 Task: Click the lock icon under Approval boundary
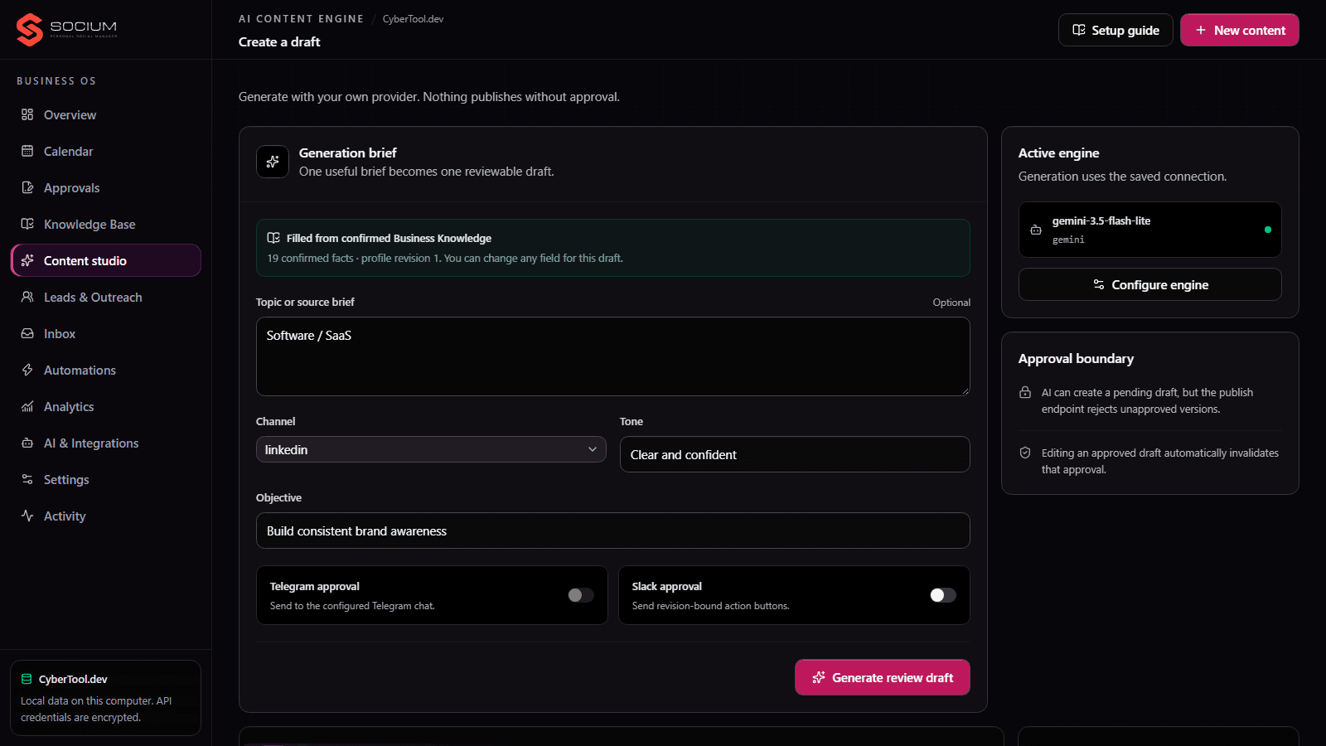pyautogui.click(x=1025, y=392)
